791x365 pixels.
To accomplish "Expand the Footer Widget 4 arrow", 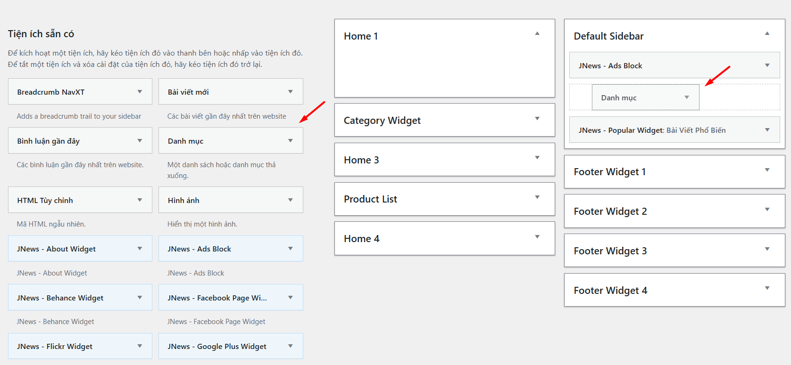I will (767, 288).
